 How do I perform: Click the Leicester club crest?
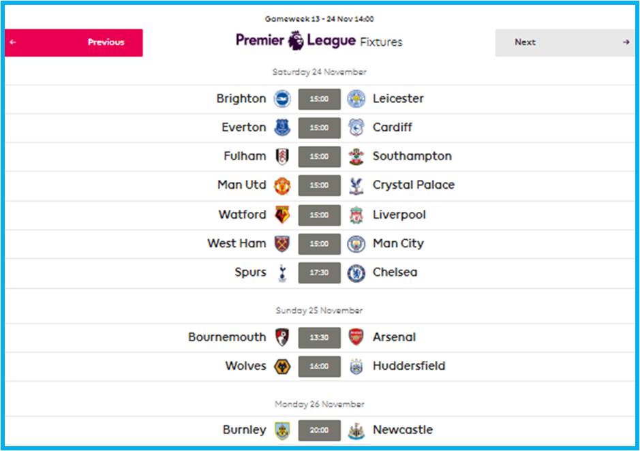(x=356, y=99)
